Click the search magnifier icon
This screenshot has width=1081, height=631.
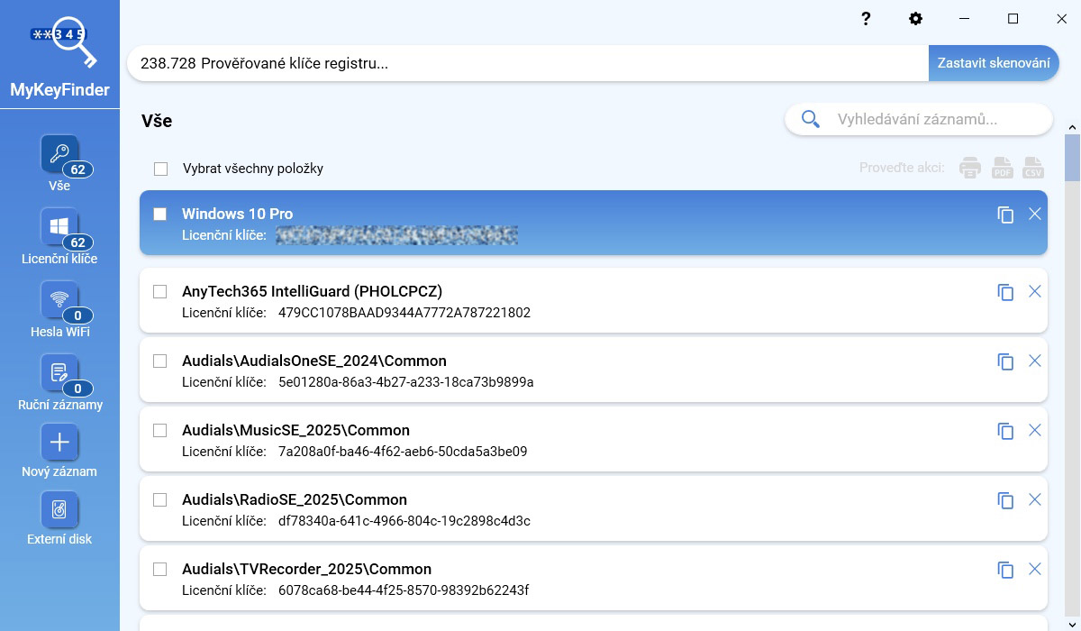[811, 119]
